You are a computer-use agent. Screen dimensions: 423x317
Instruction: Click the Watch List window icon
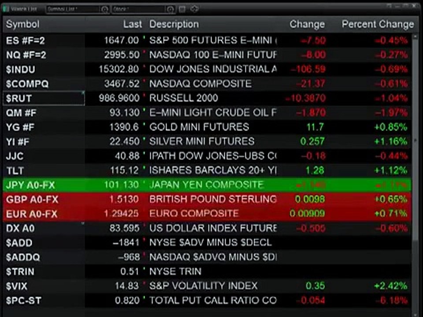(x=6, y=9)
